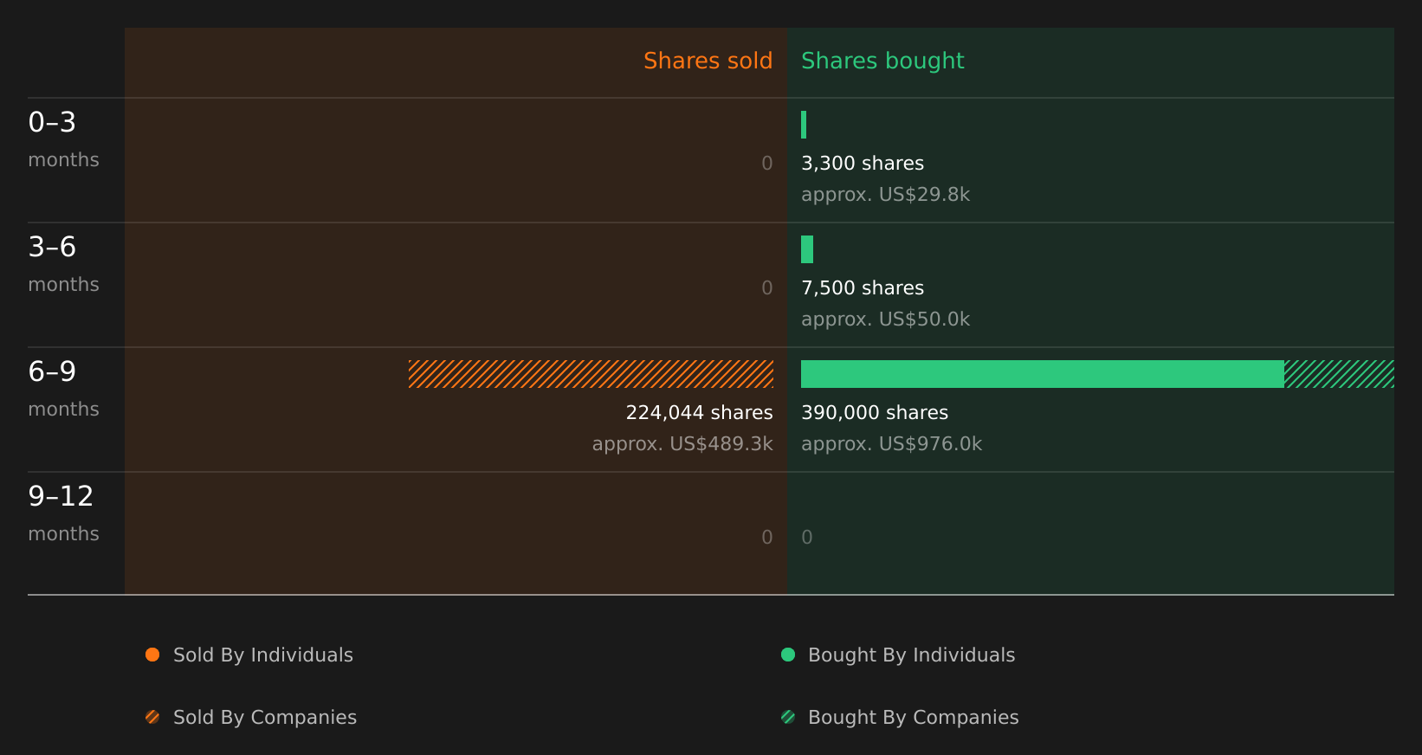Click the orange Sold By Individuals legend dot
Screen dimensions: 1422x755
[x=152, y=655]
